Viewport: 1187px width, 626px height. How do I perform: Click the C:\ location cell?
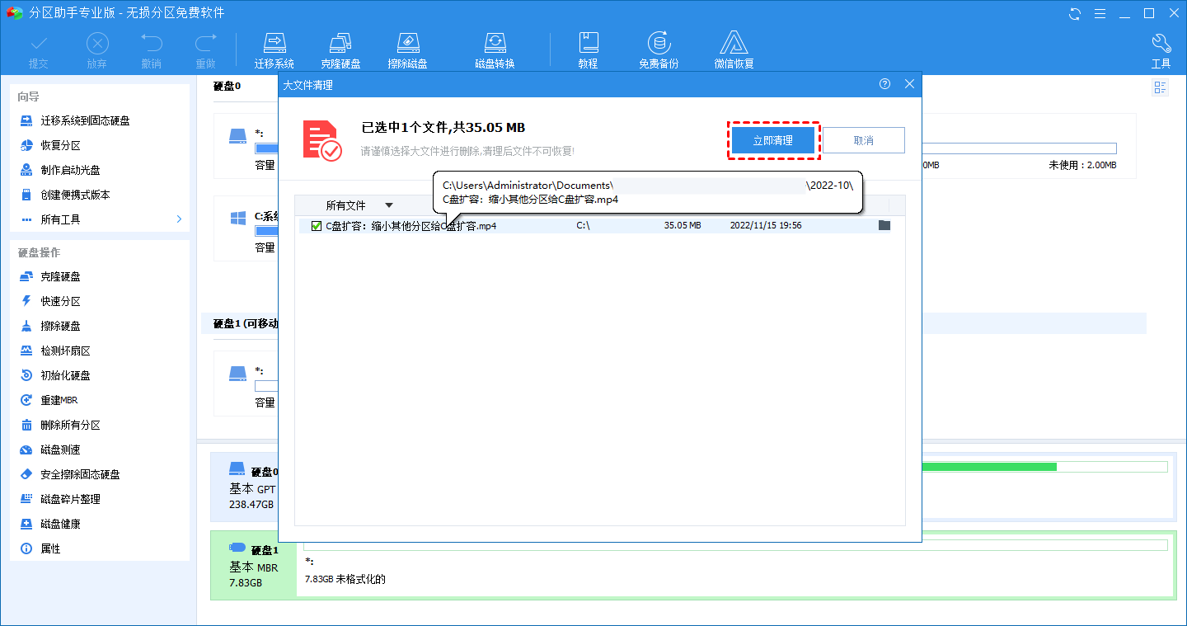(583, 226)
